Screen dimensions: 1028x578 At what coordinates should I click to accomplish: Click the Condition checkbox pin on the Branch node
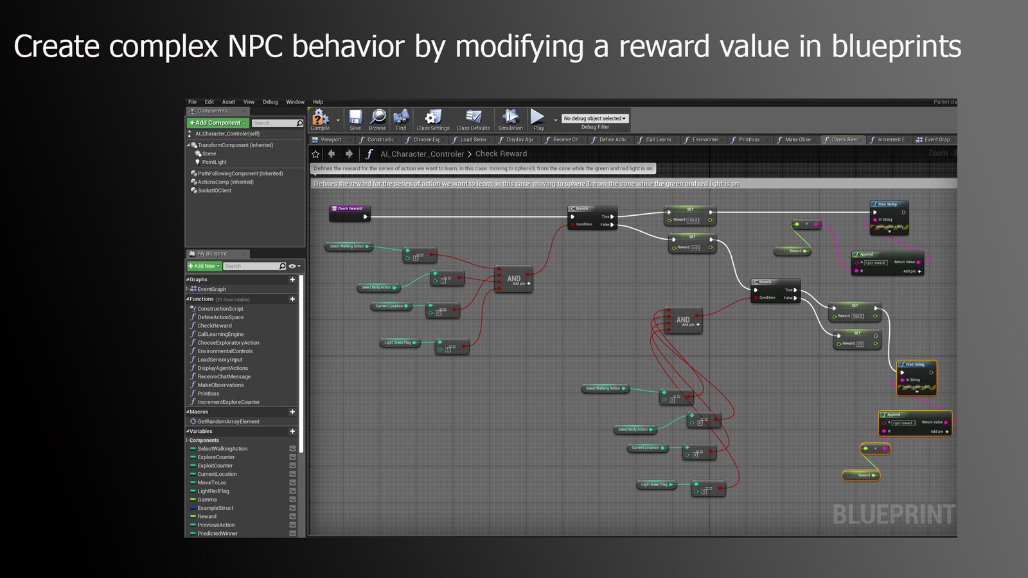click(x=572, y=225)
